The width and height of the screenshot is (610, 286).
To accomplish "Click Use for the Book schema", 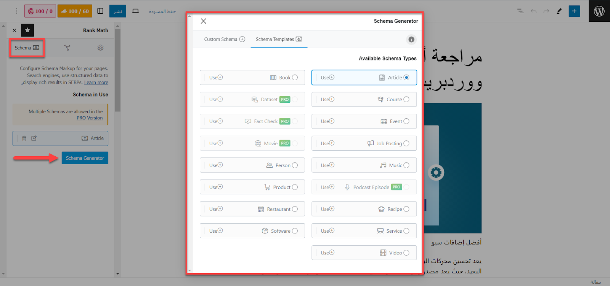I will 216,78.
